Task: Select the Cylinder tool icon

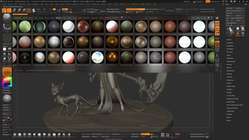Action: 243,29
